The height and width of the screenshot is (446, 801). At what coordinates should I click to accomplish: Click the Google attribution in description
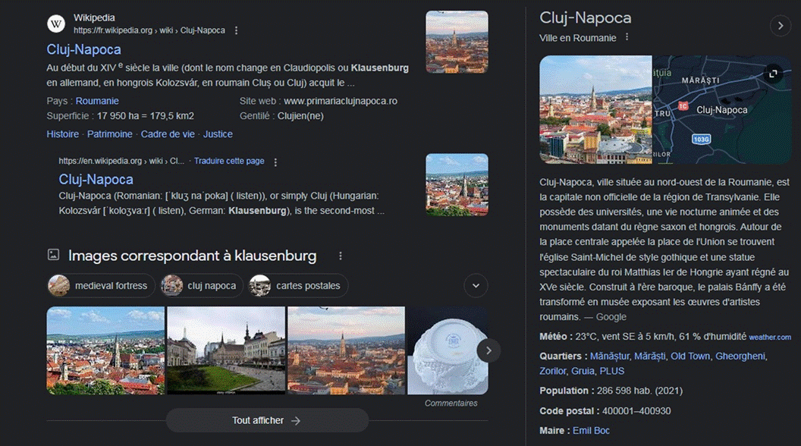(611, 317)
